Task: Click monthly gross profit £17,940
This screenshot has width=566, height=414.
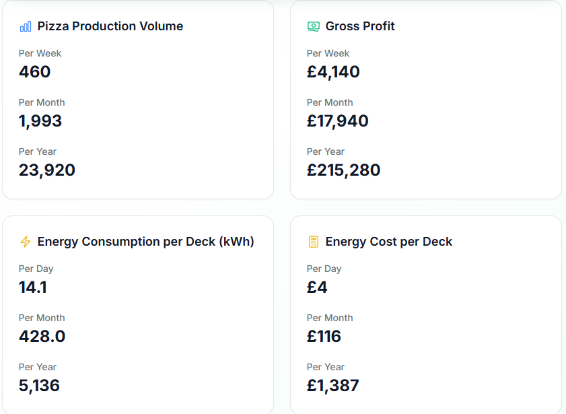Action: click(337, 121)
